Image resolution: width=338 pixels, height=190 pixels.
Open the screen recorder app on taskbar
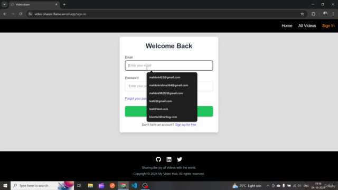pyautogui.click(x=145, y=185)
